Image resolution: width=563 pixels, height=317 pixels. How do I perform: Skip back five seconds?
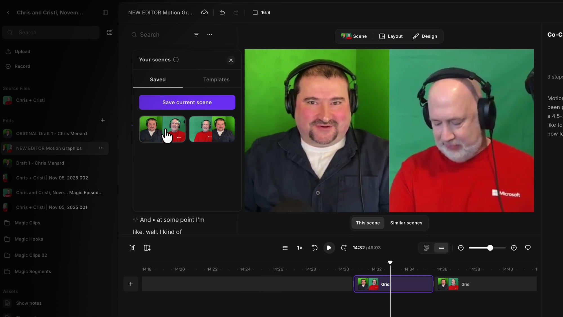315,248
